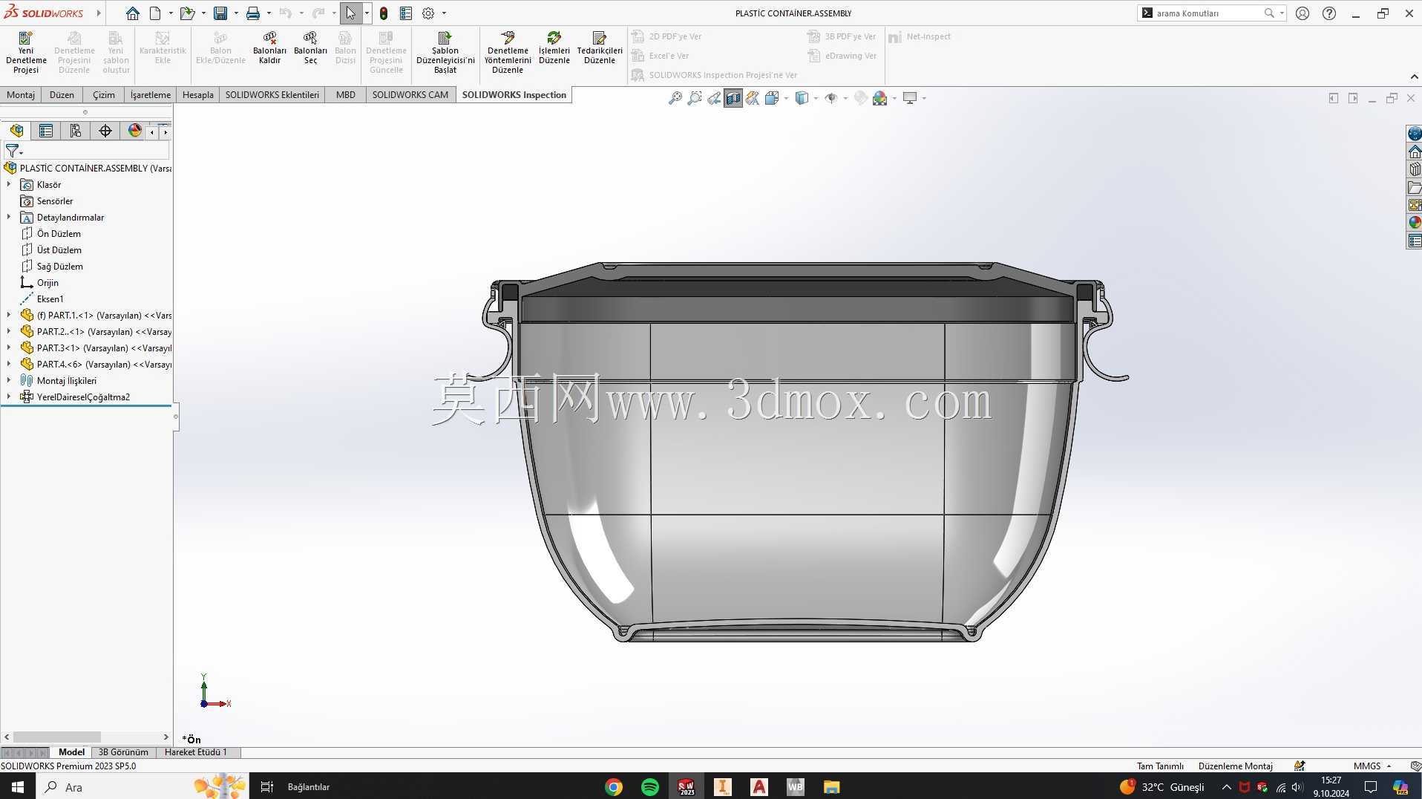Click the Home toolbar icon

pos(133,13)
